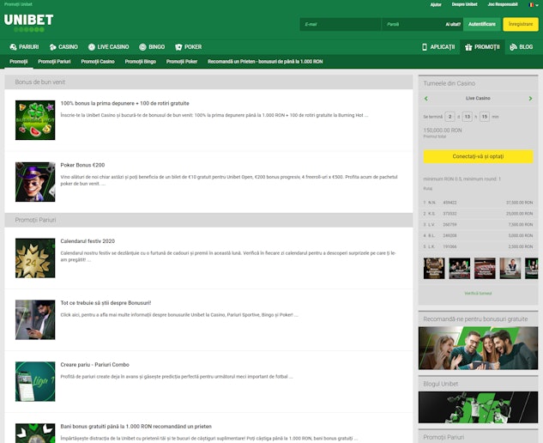Open the Ajutor link
This screenshot has height=443, width=543.
click(436, 4)
